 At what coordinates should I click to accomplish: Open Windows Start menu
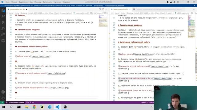(3, 107)
